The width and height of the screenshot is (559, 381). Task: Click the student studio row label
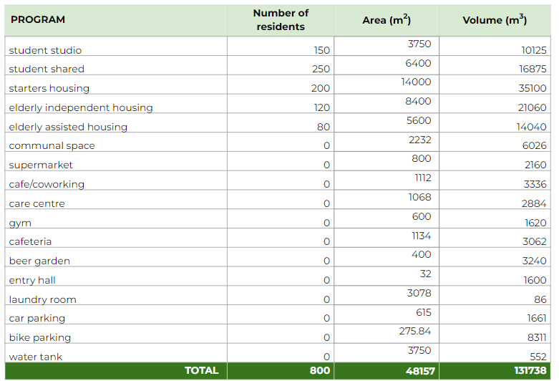coord(45,50)
